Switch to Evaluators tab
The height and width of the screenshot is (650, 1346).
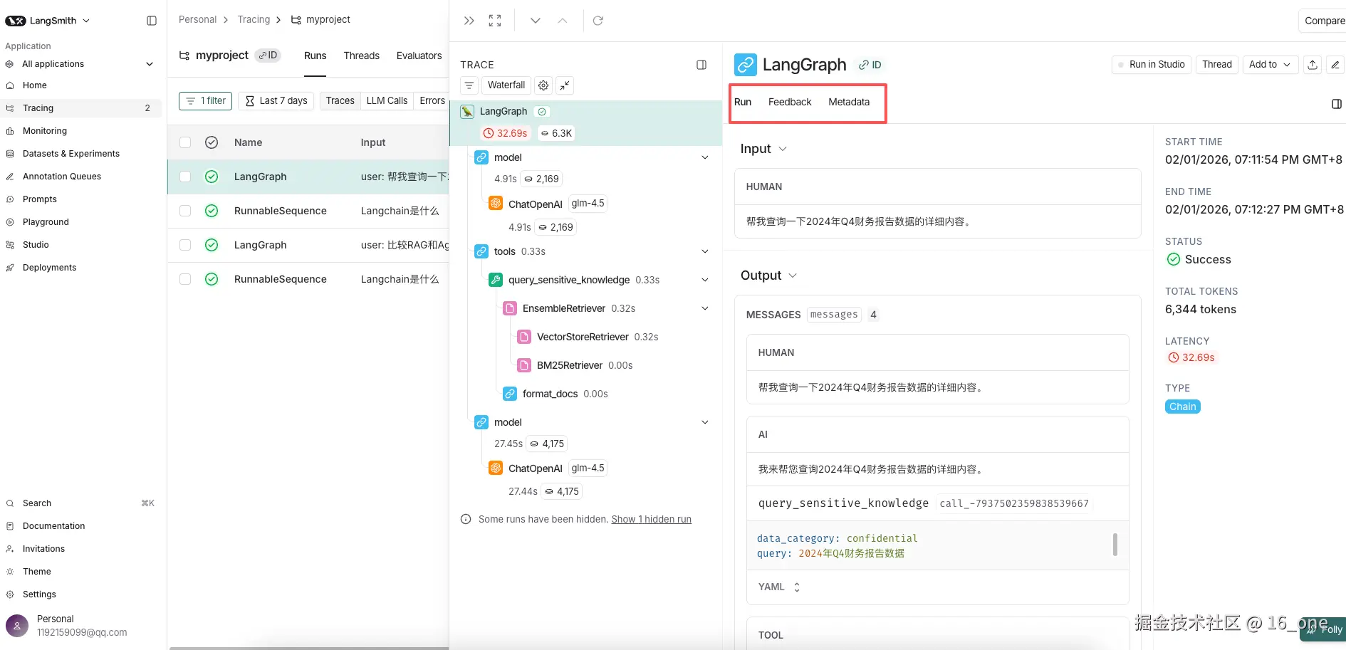pos(419,56)
